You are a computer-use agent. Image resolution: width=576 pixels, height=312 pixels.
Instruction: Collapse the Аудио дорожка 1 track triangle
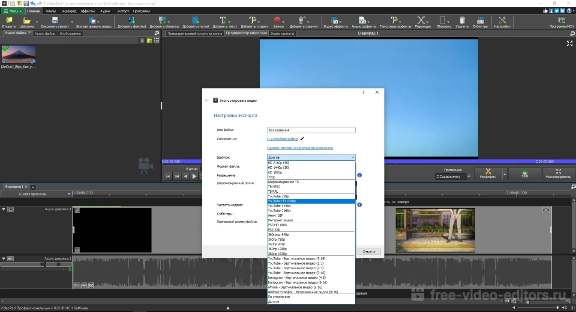[3, 259]
